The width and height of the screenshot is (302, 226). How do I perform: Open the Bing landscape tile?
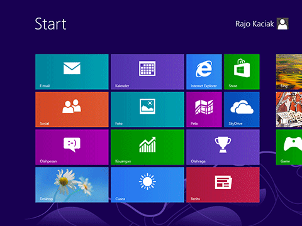(x=289, y=72)
